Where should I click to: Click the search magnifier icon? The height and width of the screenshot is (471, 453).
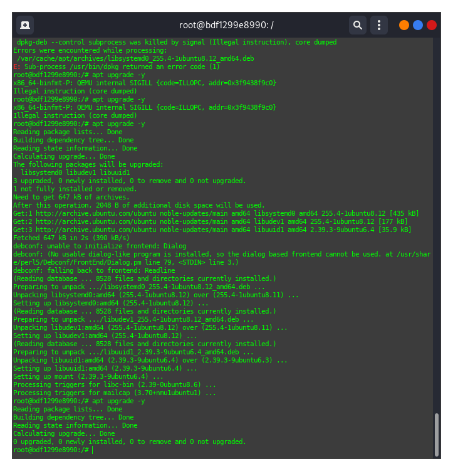(357, 25)
